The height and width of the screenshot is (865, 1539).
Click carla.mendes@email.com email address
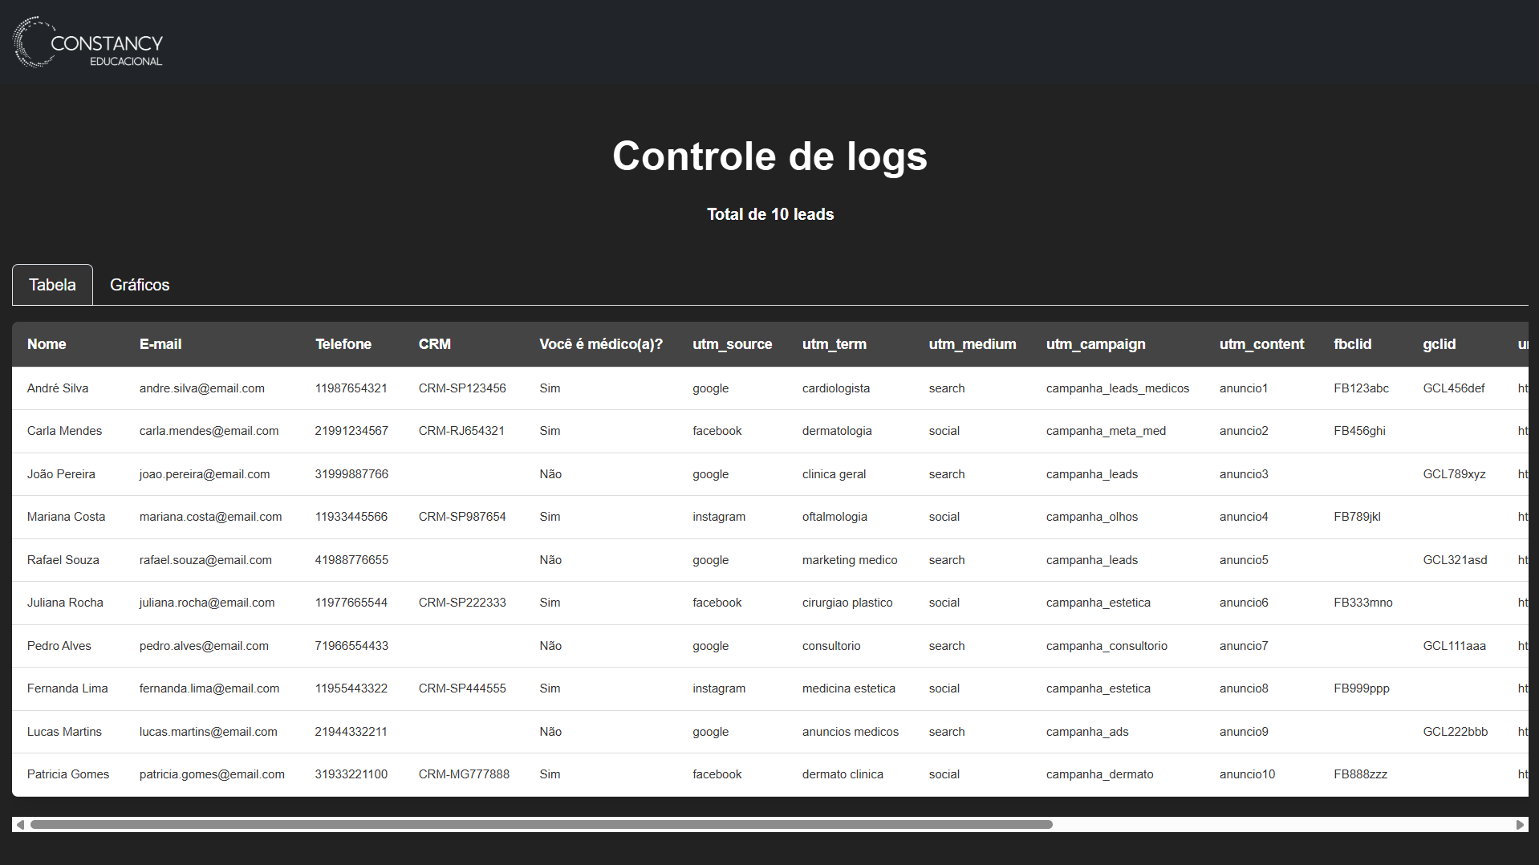[209, 431]
